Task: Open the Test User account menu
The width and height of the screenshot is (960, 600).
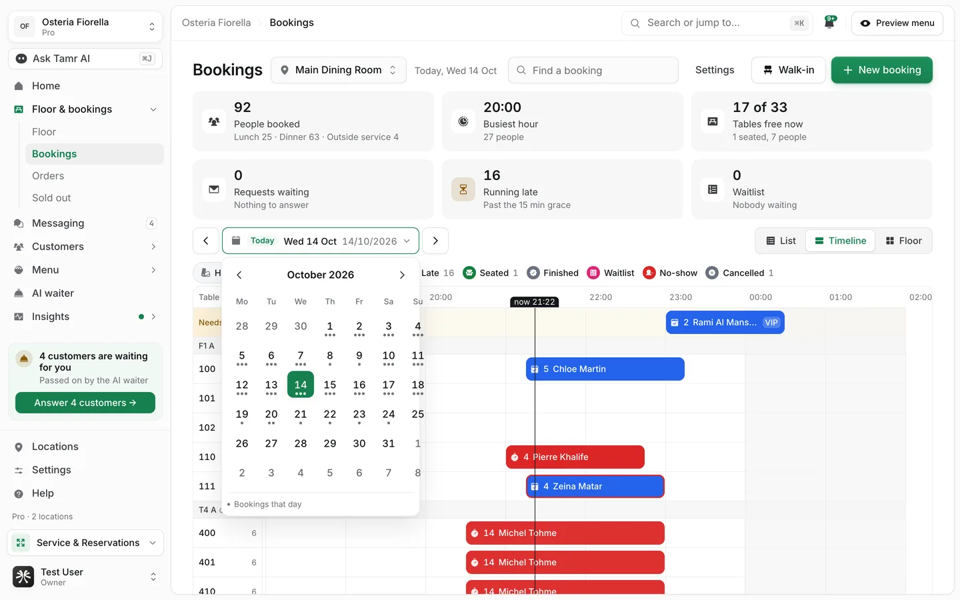Action: 85,577
